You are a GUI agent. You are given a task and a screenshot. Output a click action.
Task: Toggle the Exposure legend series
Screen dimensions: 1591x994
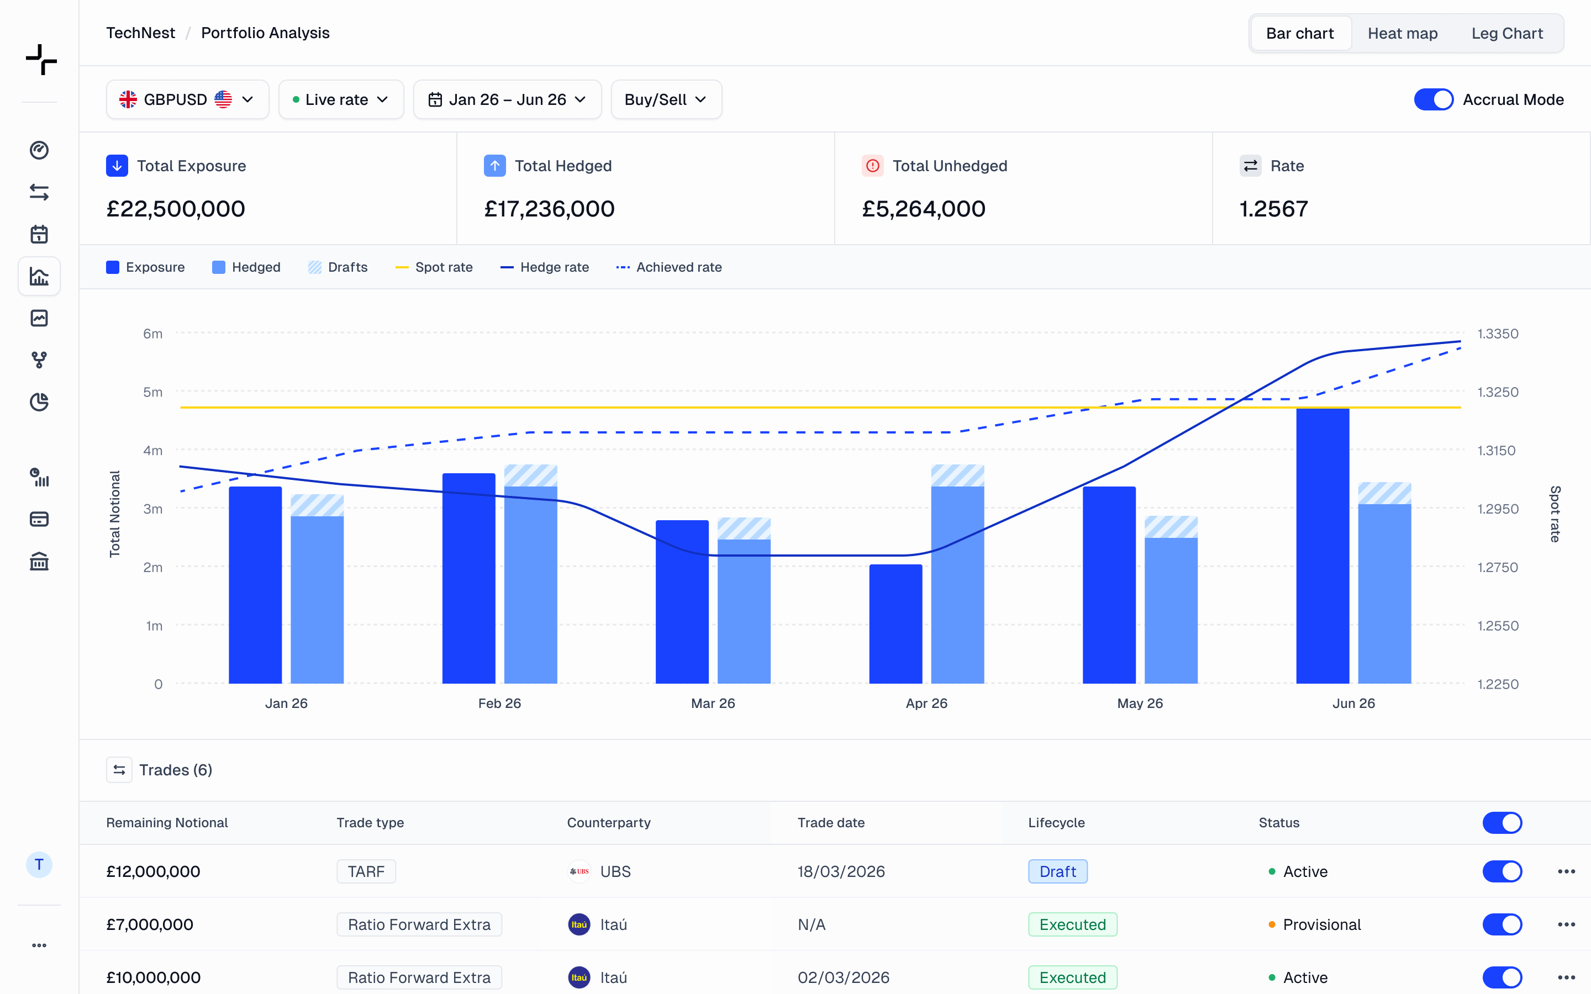tap(145, 267)
